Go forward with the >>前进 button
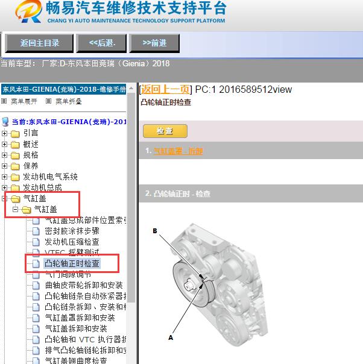This screenshot has width=363, height=364. [154, 43]
